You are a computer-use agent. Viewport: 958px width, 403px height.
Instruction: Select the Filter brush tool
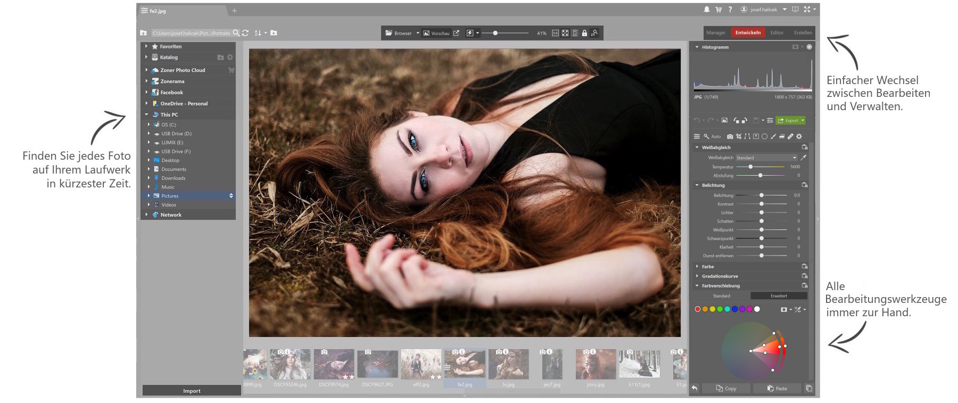(x=773, y=136)
